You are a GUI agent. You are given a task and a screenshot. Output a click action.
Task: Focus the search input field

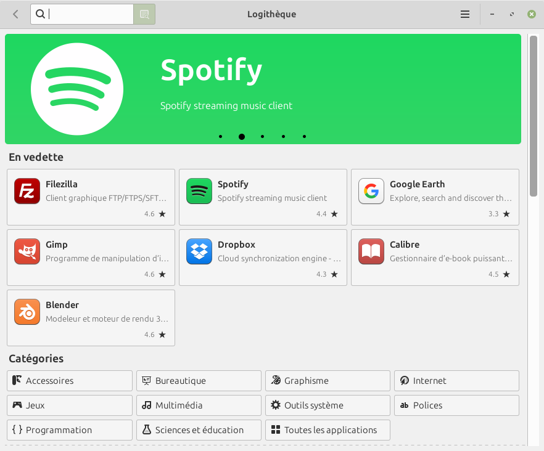(90, 14)
